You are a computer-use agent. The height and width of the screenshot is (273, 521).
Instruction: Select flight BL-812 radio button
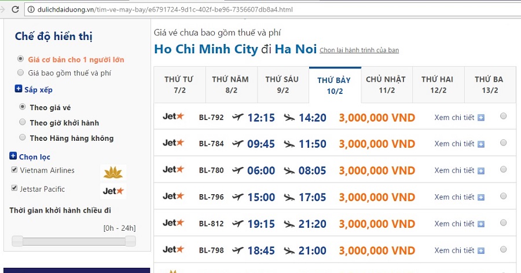click(x=504, y=223)
